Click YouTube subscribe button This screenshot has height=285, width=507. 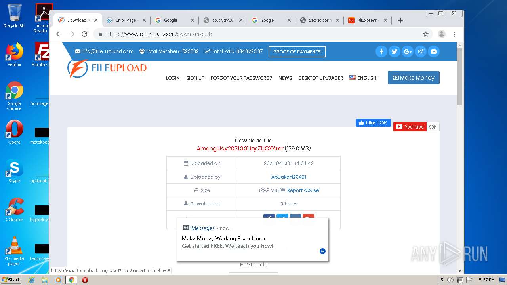tap(410, 127)
